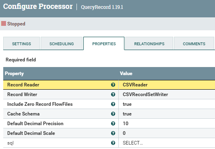The height and width of the screenshot is (149, 215).
Task: View help for Default Decimal Scale
Action: [113, 133]
